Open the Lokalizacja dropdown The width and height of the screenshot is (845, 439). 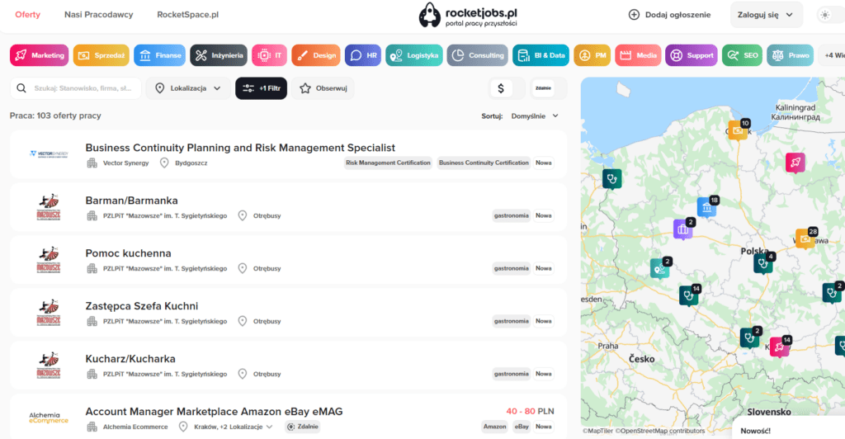coord(188,88)
